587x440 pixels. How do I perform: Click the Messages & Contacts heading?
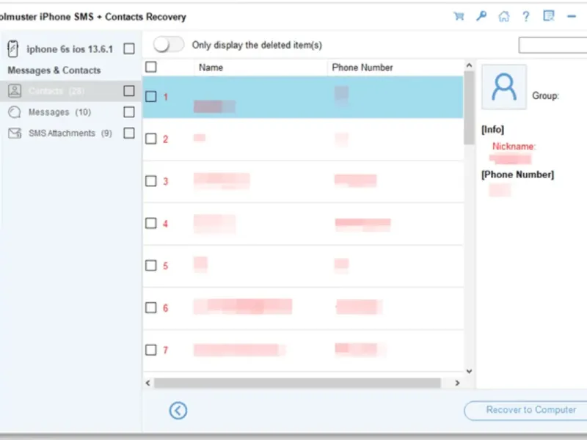pyautogui.click(x=54, y=70)
